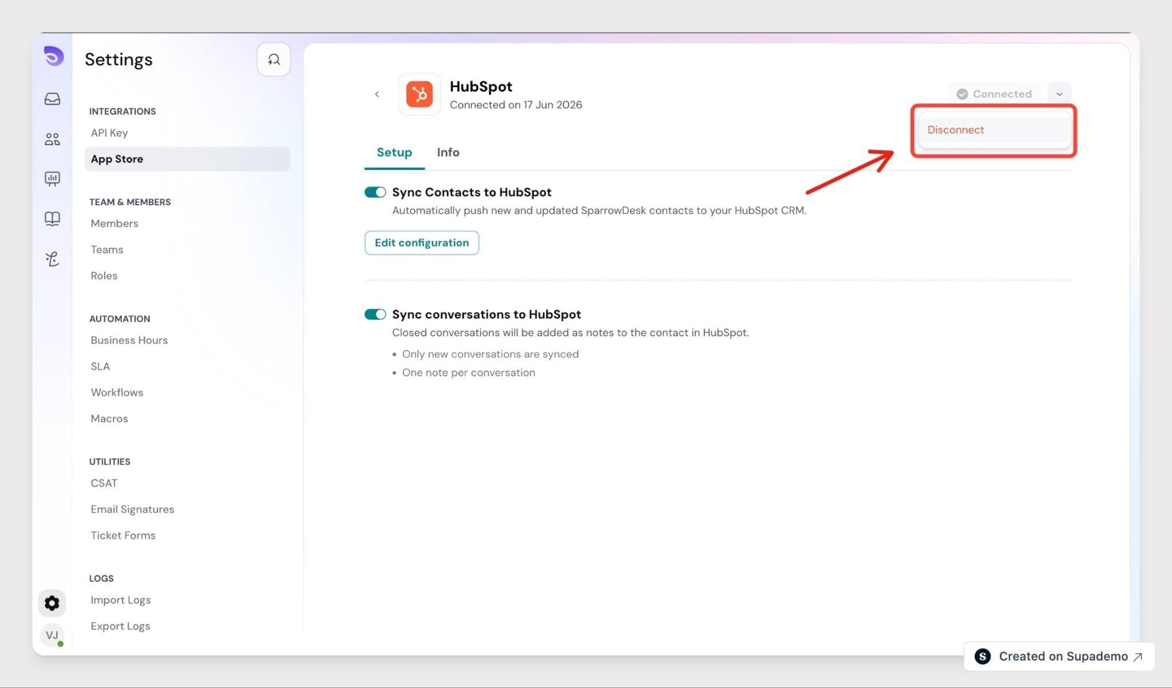1172x688 pixels.
Task: Open Workflows in the settings sidebar
Action: pyautogui.click(x=117, y=392)
